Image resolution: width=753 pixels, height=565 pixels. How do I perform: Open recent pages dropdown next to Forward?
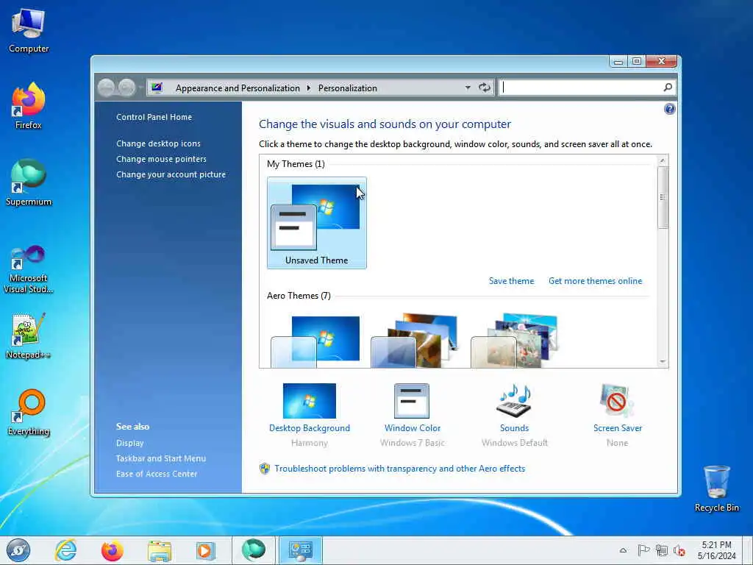pyautogui.click(x=140, y=88)
